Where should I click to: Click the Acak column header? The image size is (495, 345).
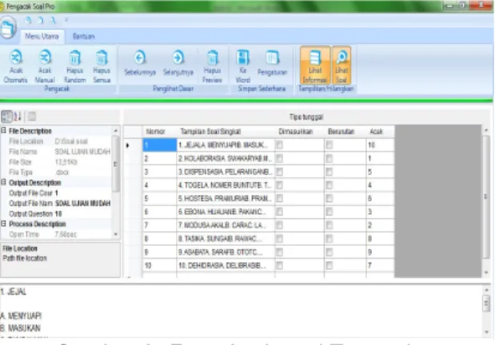tap(380, 132)
